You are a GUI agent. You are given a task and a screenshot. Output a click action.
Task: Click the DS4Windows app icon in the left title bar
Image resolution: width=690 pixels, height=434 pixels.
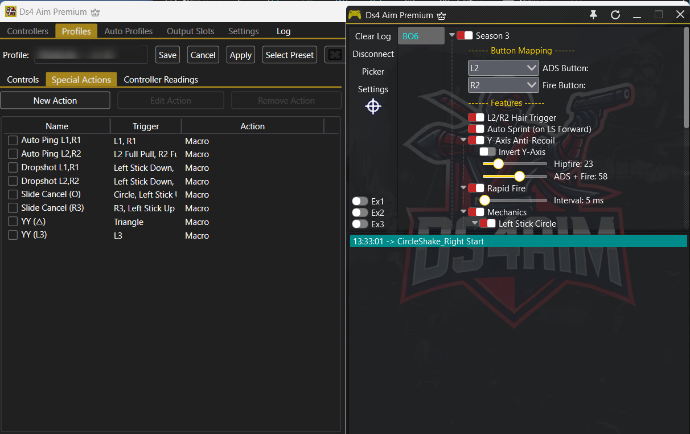[x=11, y=11]
